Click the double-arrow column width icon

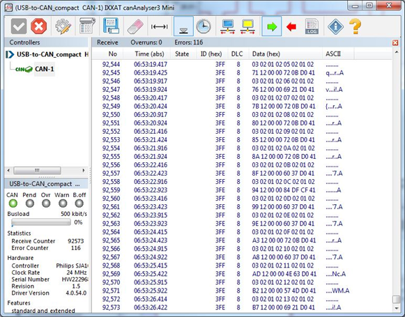click(x=160, y=26)
